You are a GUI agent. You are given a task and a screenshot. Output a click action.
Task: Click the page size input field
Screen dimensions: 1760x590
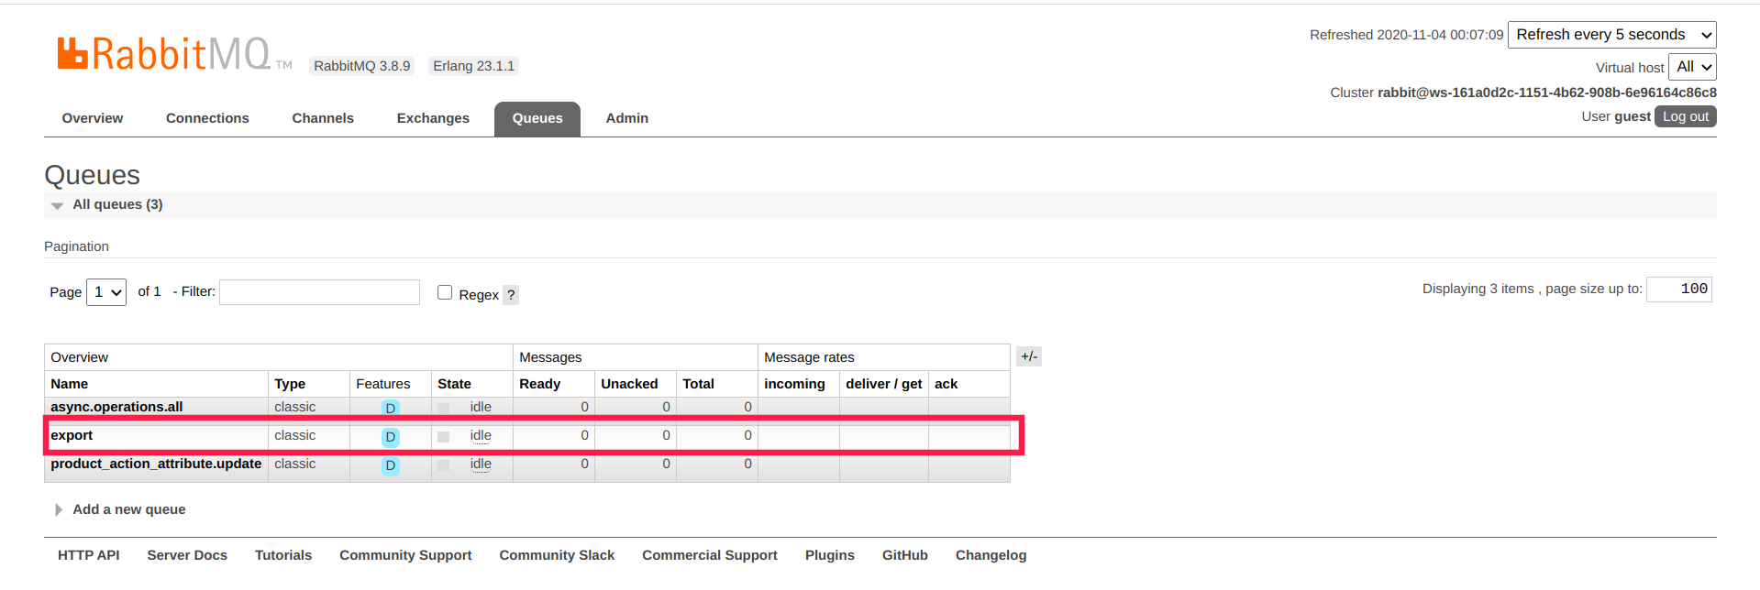(1678, 289)
